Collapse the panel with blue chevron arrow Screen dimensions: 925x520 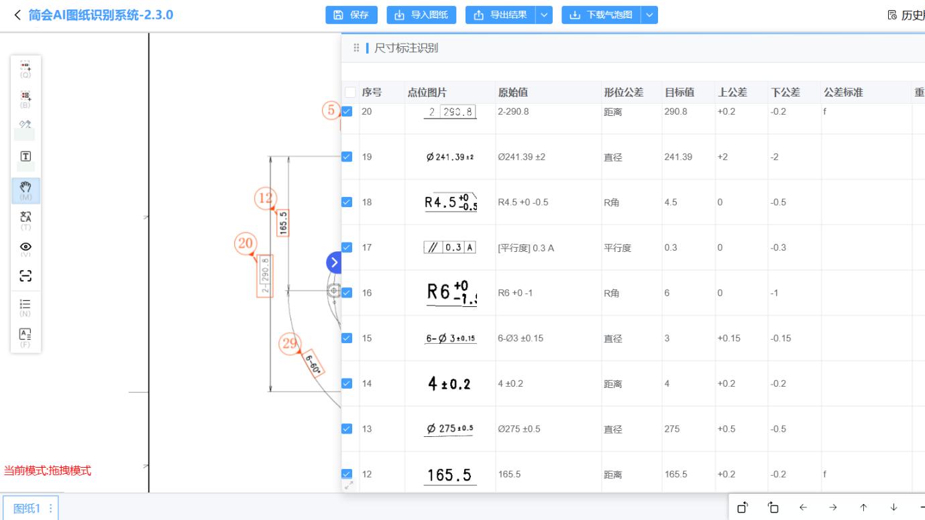click(x=333, y=262)
